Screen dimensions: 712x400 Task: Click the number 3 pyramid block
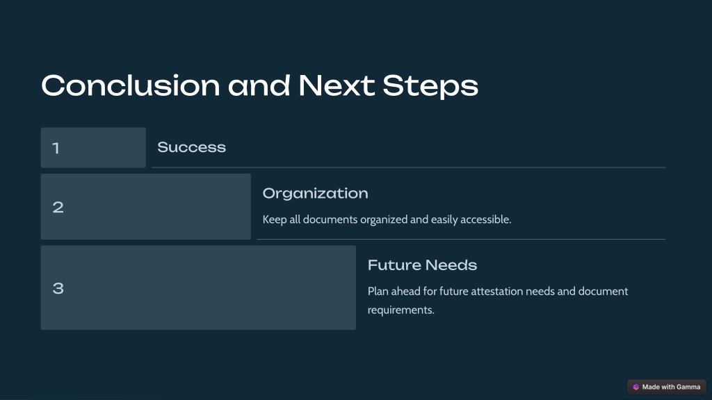click(x=198, y=287)
